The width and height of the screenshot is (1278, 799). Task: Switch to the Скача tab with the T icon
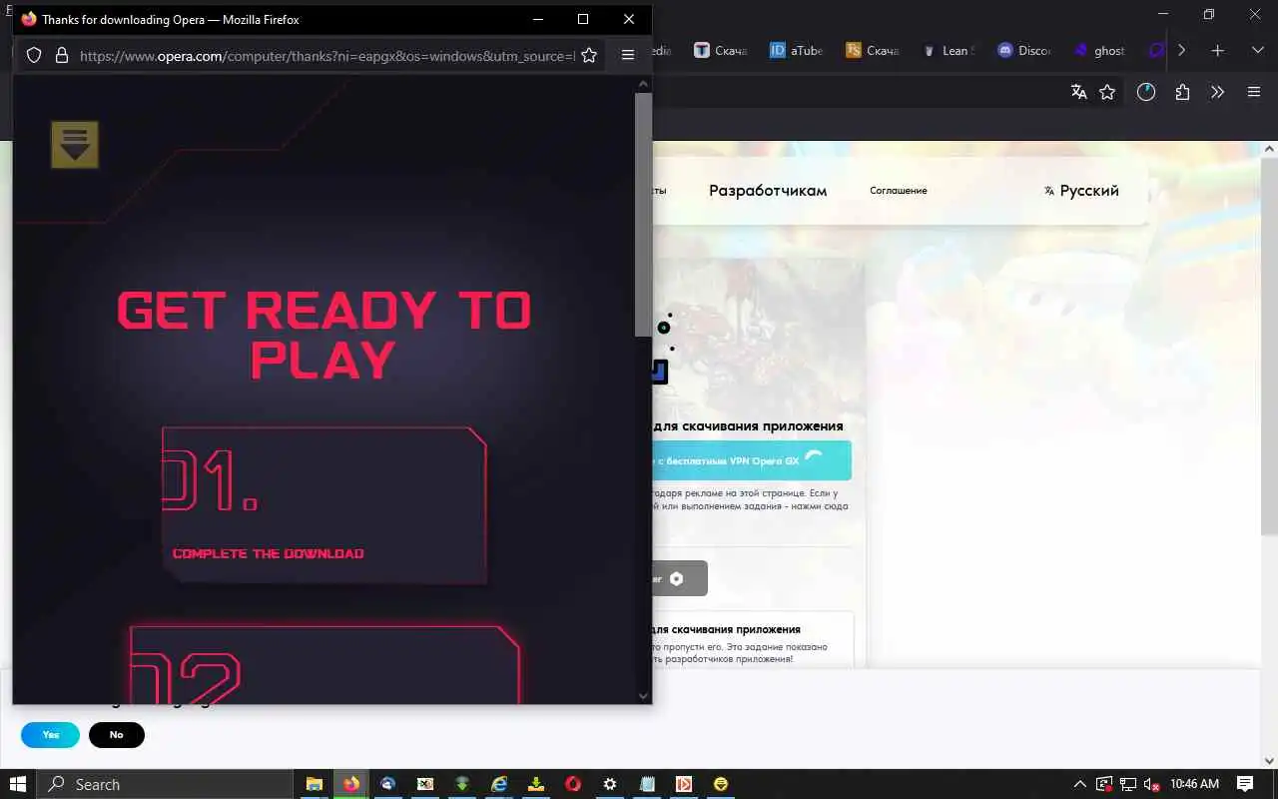click(720, 50)
